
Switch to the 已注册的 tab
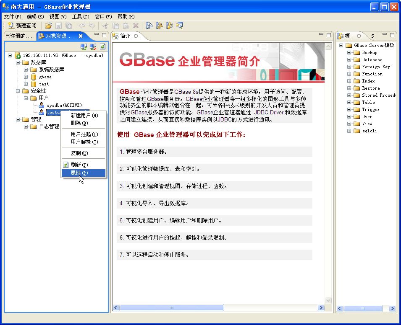pyautogui.click(x=19, y=36)
